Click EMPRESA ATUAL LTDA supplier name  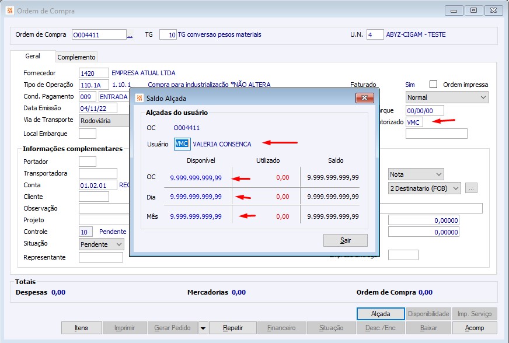tap(144, 73)
